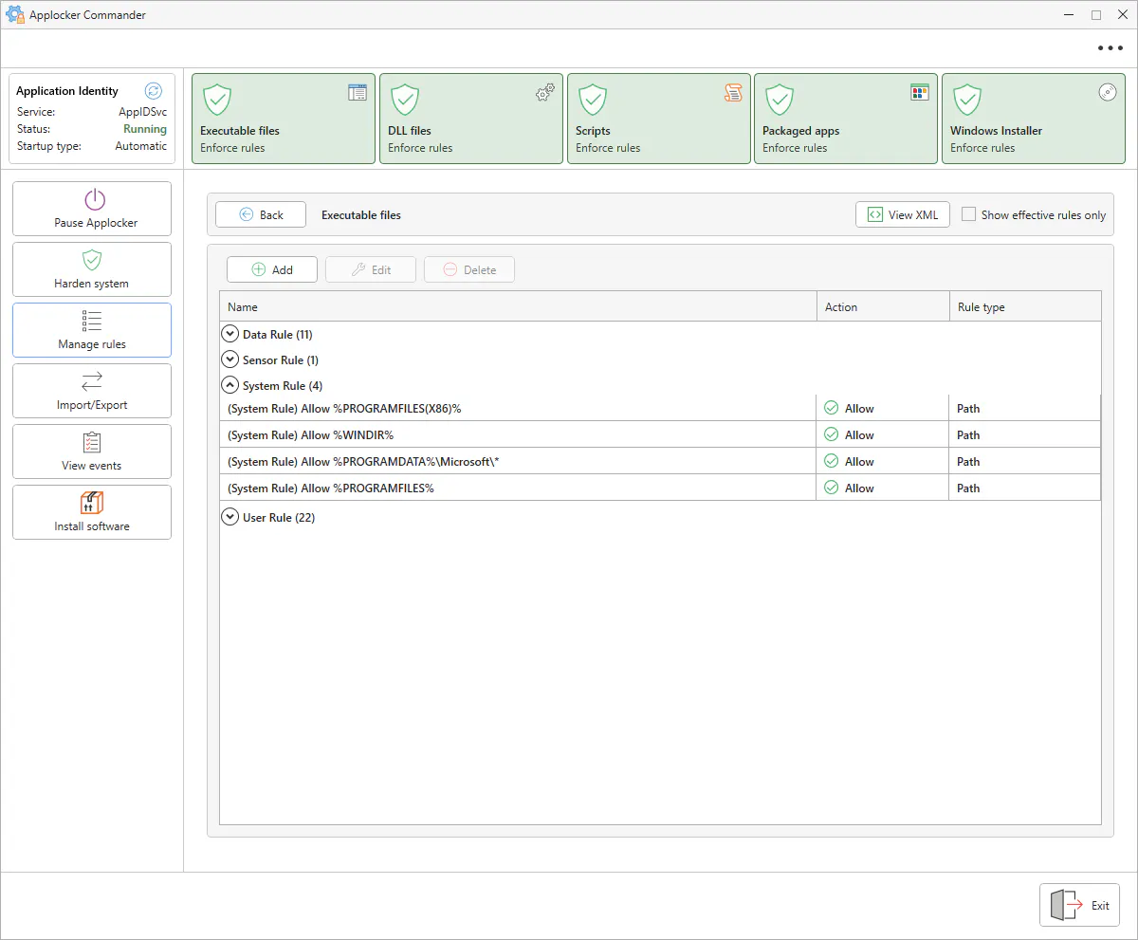1138x940 pixels.
Task: Sort rules by Name column header
Action: click(x=518, y=306)
